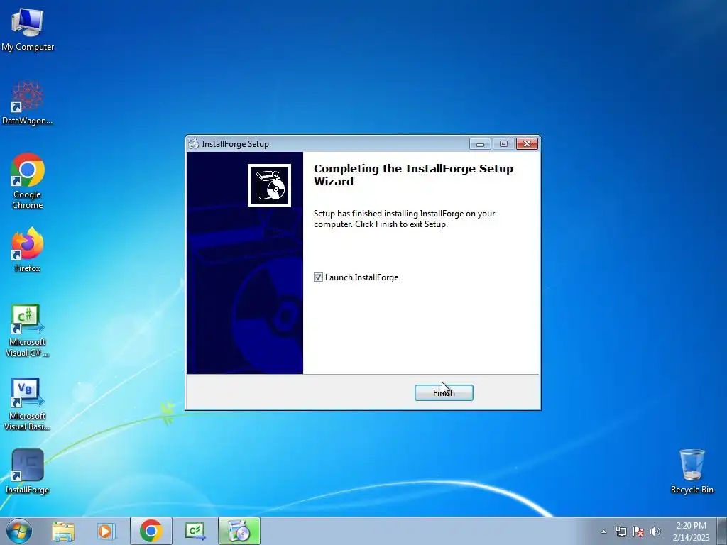
Task: Open the network status tray icon
Action: point(621,532)
